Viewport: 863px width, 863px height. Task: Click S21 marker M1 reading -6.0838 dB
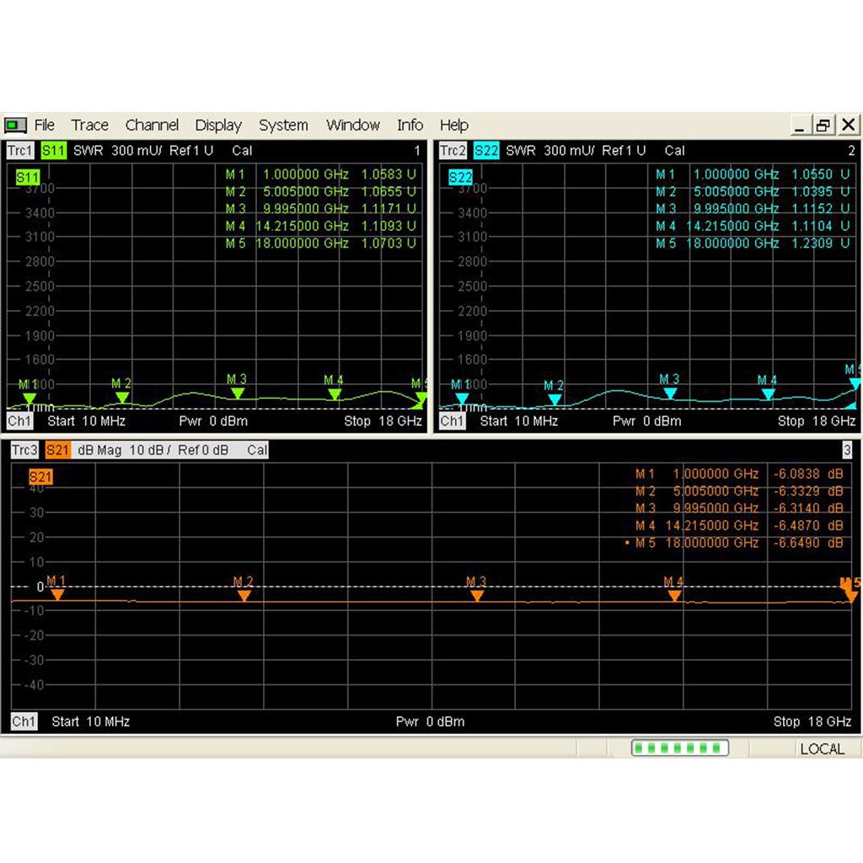click(x=808, y=474)
